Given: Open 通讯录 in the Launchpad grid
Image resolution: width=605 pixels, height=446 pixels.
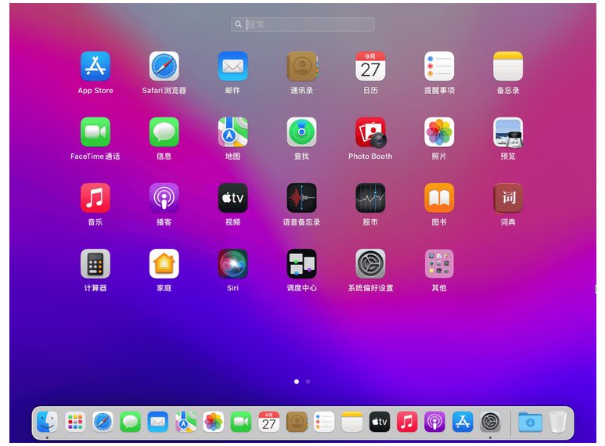Looking at the screenshot, I should pos(302,67).
